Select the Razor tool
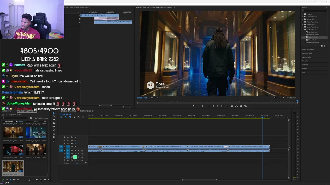Viewport: 330px width, 185px height. pos(54,123)
